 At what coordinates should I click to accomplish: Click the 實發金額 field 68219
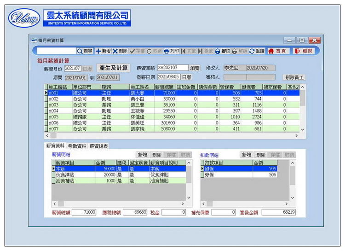pos(279,212)
